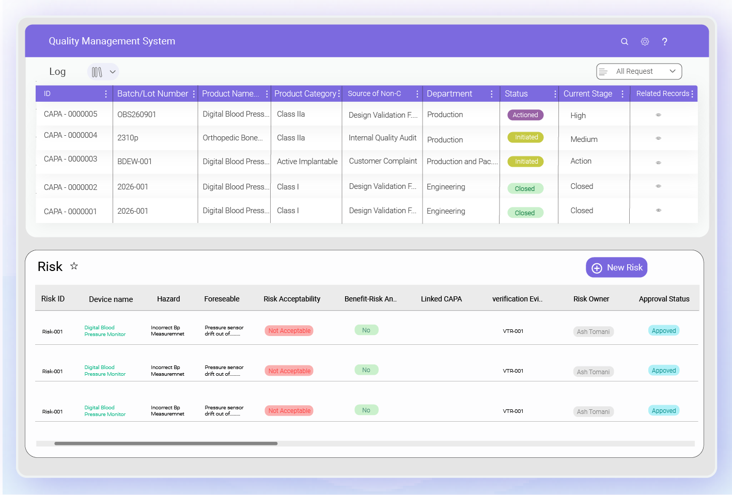Sort by Risk Owner column header
The width and height of the screenshot is (732, 495).
[x=591, y=299]
